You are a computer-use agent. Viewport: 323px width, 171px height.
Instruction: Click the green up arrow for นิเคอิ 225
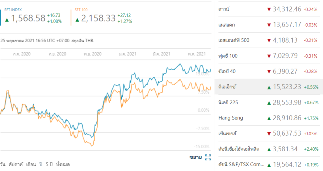coord(269,103)
